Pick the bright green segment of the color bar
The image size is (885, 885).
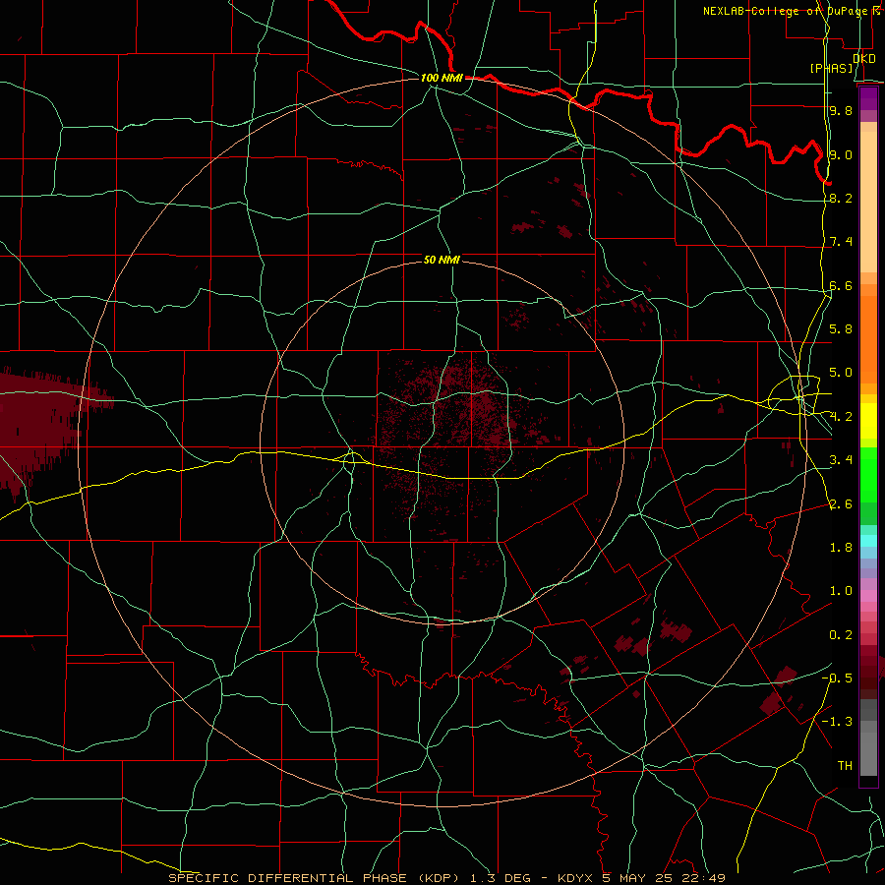[868, 474]
